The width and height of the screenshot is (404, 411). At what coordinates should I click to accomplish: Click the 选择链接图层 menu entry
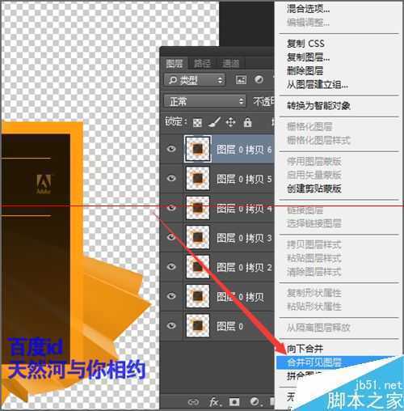point(314,223)
